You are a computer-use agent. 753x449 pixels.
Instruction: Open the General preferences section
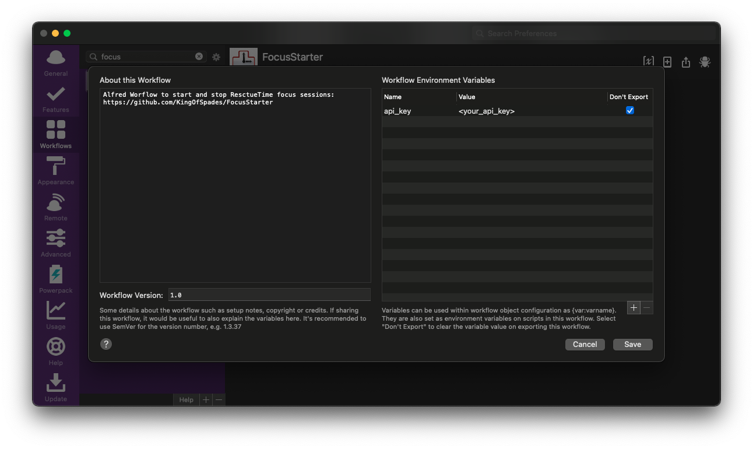(x=56, y=63)
